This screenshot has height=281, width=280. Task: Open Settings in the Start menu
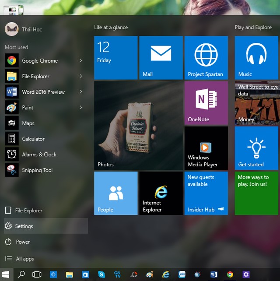pyautogui.click(x=46, y=226)
